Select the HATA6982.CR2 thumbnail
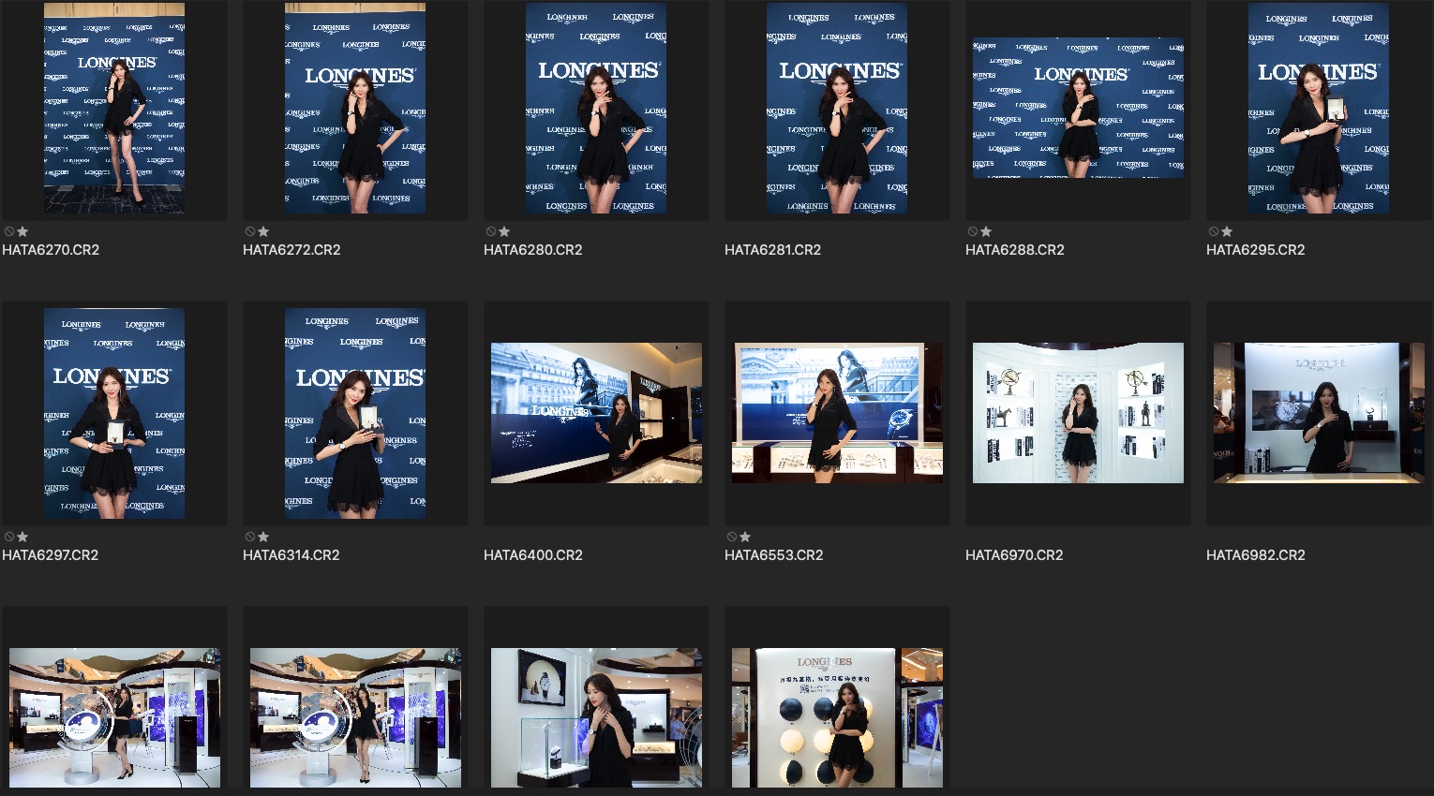This screenshot has width=1434, height=796. tap(1319, 413)
